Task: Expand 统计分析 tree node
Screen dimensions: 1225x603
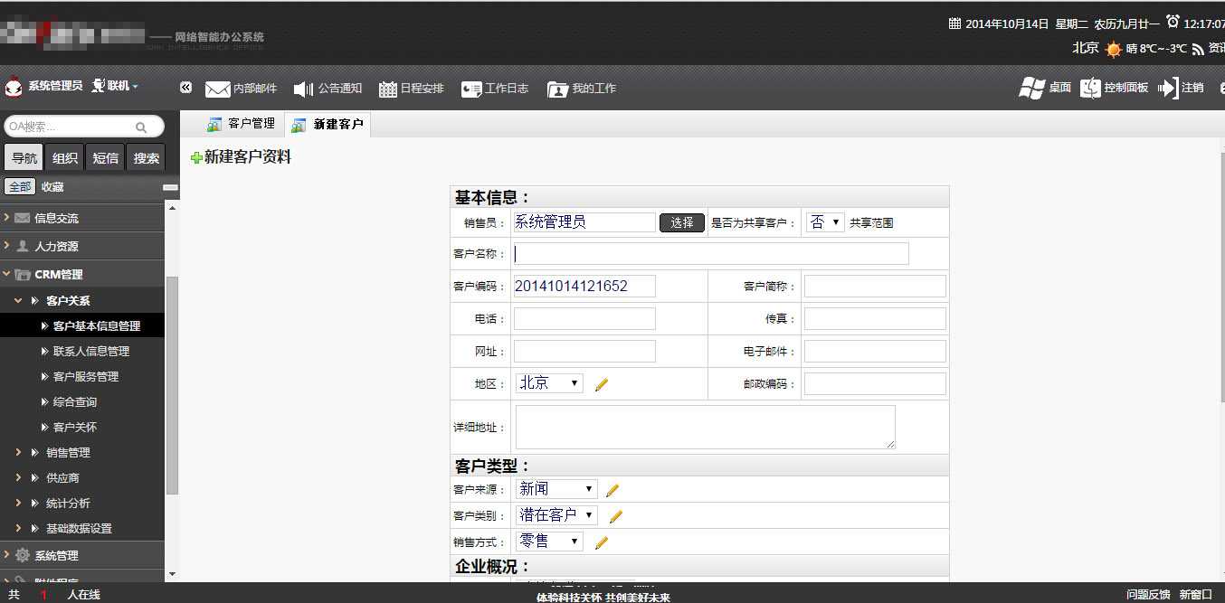Action: (x=18, y=503)
